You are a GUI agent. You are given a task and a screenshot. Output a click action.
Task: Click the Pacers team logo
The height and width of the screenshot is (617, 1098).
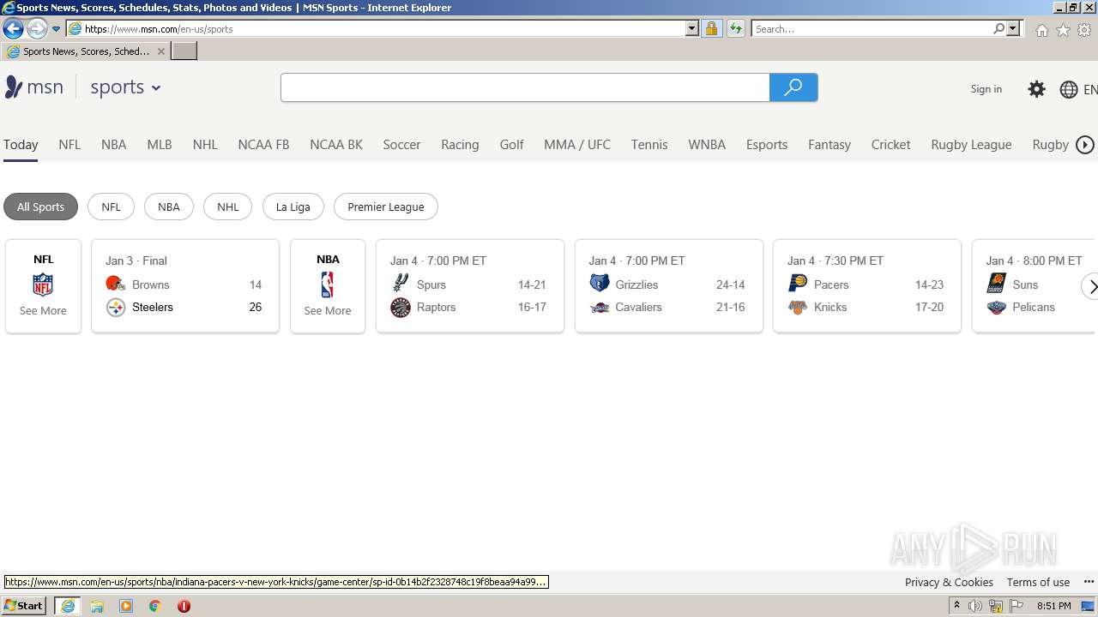point(798,284)
